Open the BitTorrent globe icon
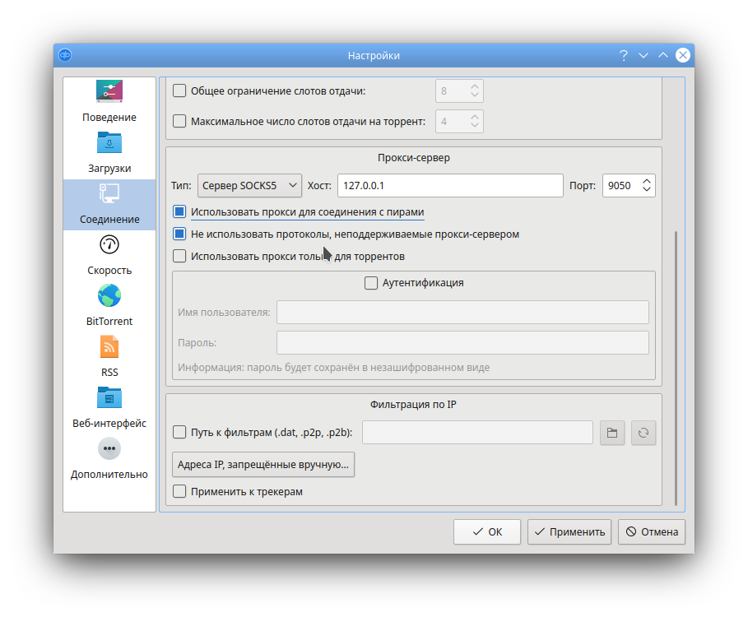The height and width of the screenshot is (617, 748). tap(109, 295)
